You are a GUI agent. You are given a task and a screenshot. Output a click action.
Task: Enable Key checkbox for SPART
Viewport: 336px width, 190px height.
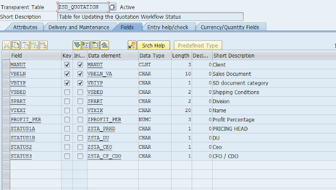click(67, 102)
